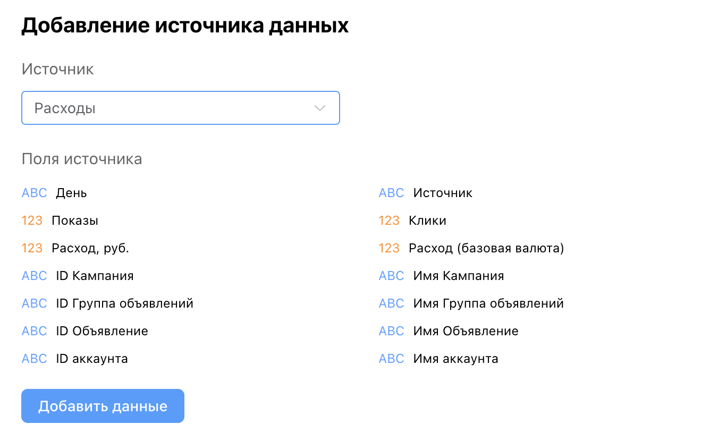The image size is (727, 441).
Task: Select the ID аккаунта field label
Action: click(91, 358)
